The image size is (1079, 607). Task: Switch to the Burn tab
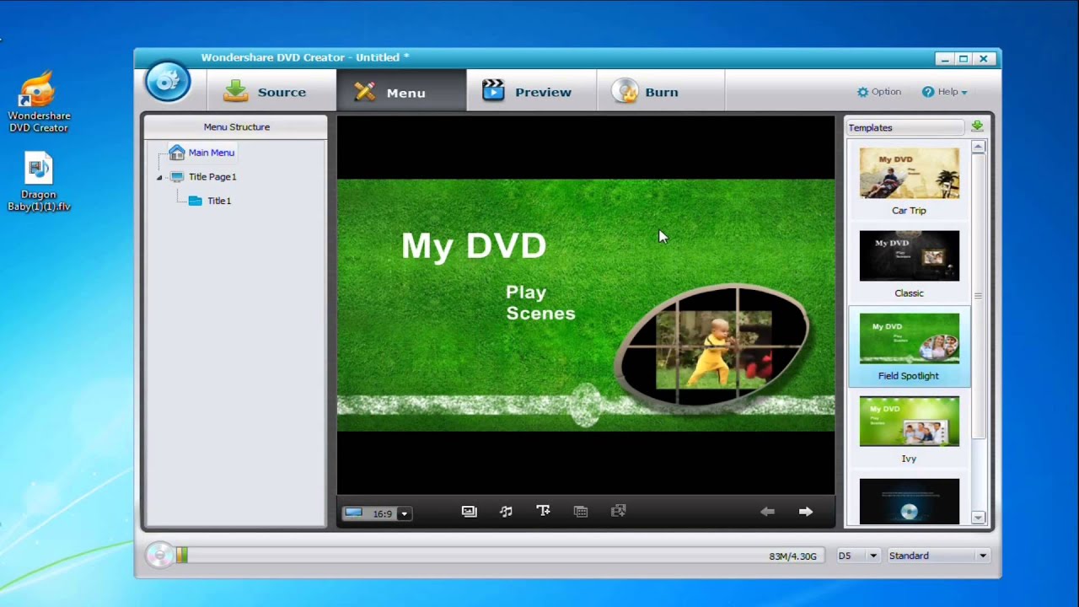click(x=645, y=92)
